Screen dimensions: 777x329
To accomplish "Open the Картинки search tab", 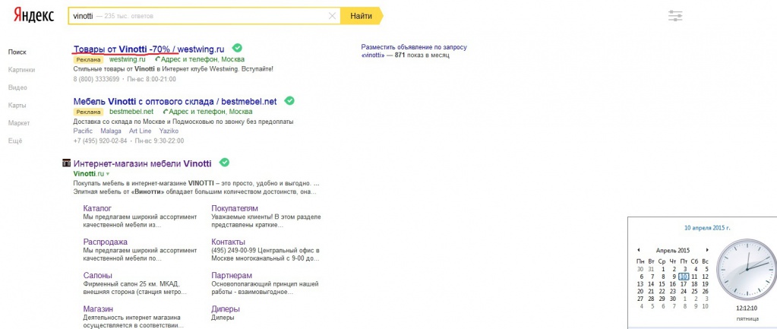I will (x=21, y=70).
